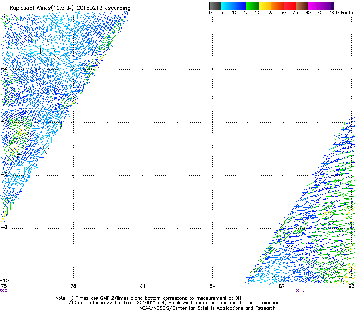The image size is (355, 311).
Task: Click longitude label 78 on bottom axis
Action: [x=73, y=286]
